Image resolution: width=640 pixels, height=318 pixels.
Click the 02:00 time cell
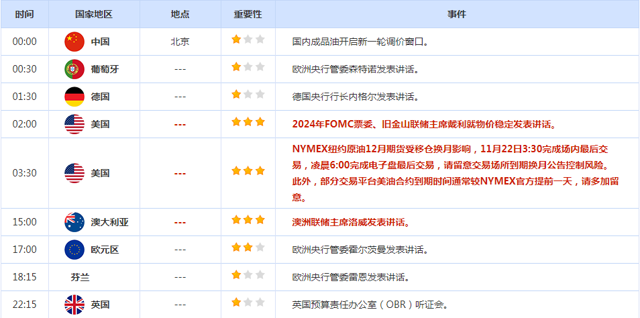pyautogui.click(x=25, y=124)
